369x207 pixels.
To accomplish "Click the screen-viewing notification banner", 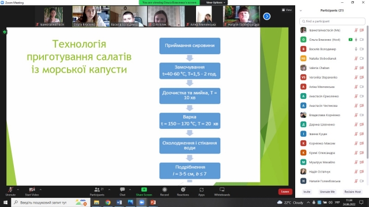I will [169, 2].
